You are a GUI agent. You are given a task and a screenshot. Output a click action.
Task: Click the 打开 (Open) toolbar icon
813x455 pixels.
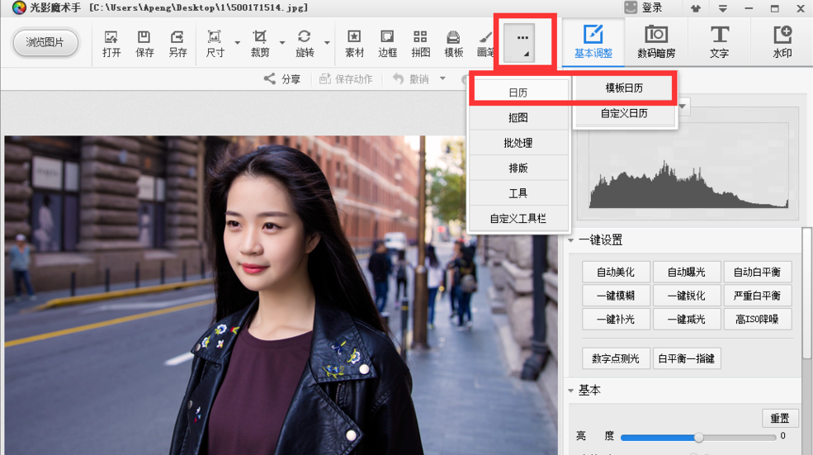111,38
